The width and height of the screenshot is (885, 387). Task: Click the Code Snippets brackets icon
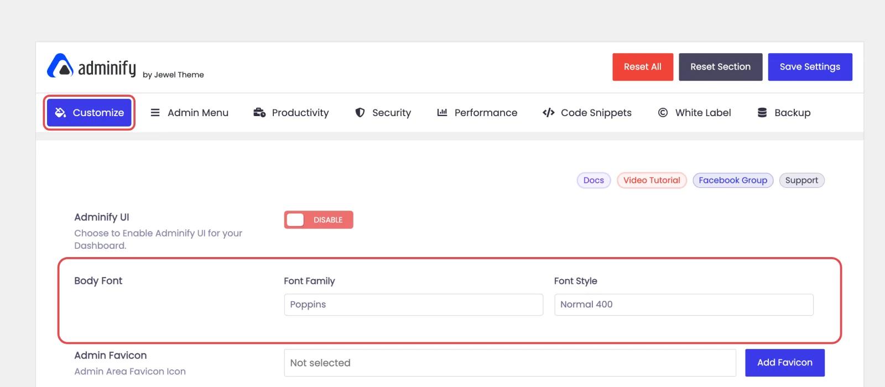tap(548, 113)
